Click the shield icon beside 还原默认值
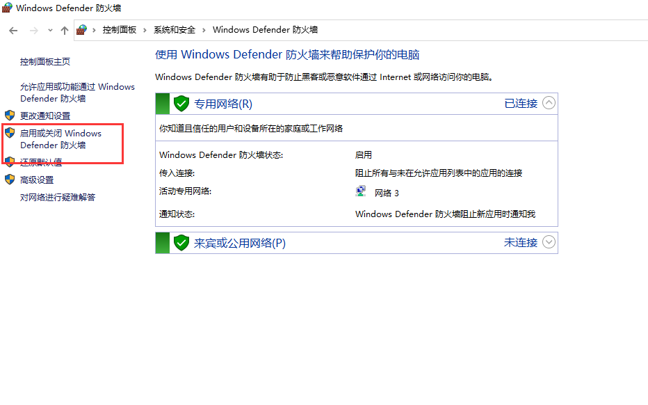Image resolution: width=648 pixels, height=405 pixels. coord(10,161)
